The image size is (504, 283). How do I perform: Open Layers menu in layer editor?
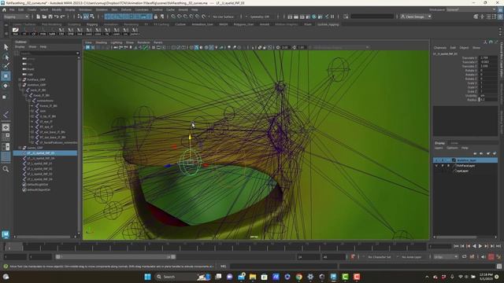439,148
